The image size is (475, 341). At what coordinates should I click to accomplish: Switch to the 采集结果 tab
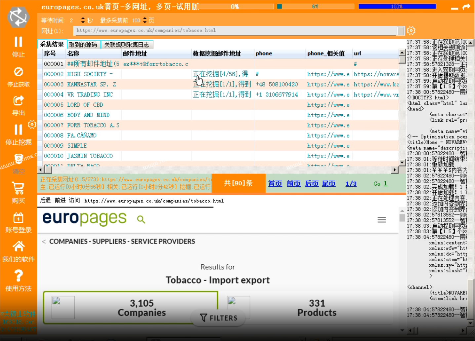click(x=52, y=44)
